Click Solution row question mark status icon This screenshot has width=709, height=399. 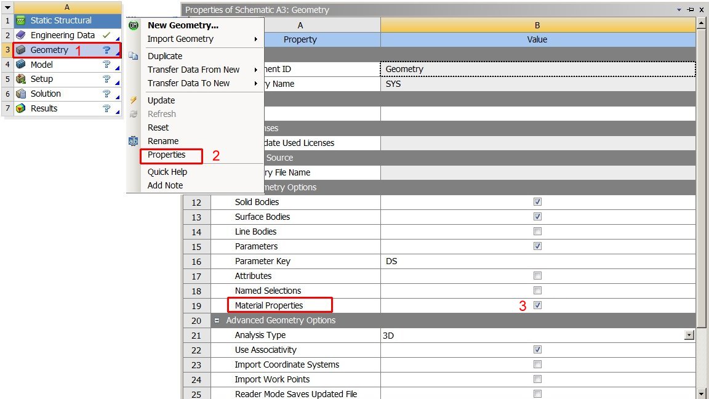(106, 94)
